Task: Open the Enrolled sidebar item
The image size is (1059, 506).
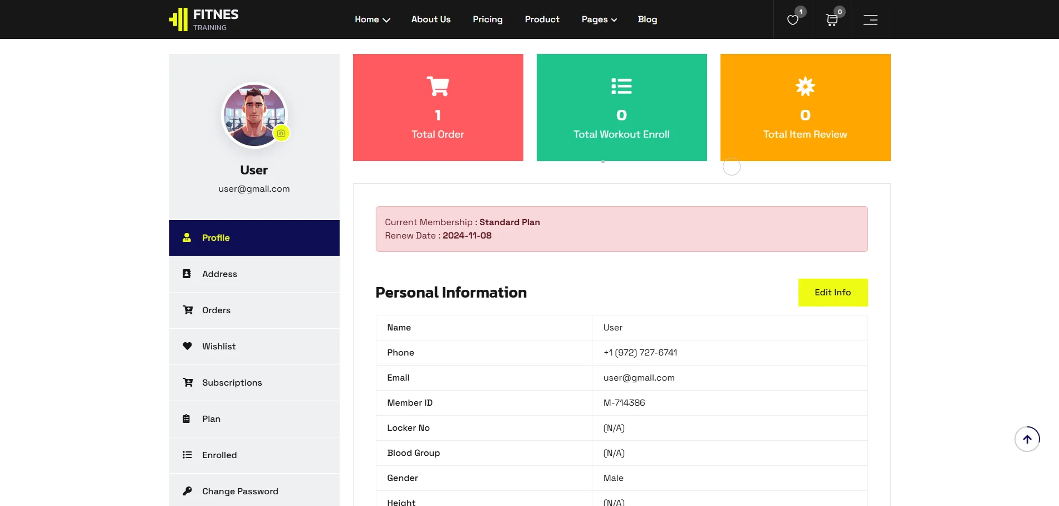Action: [x=219, y=455]
